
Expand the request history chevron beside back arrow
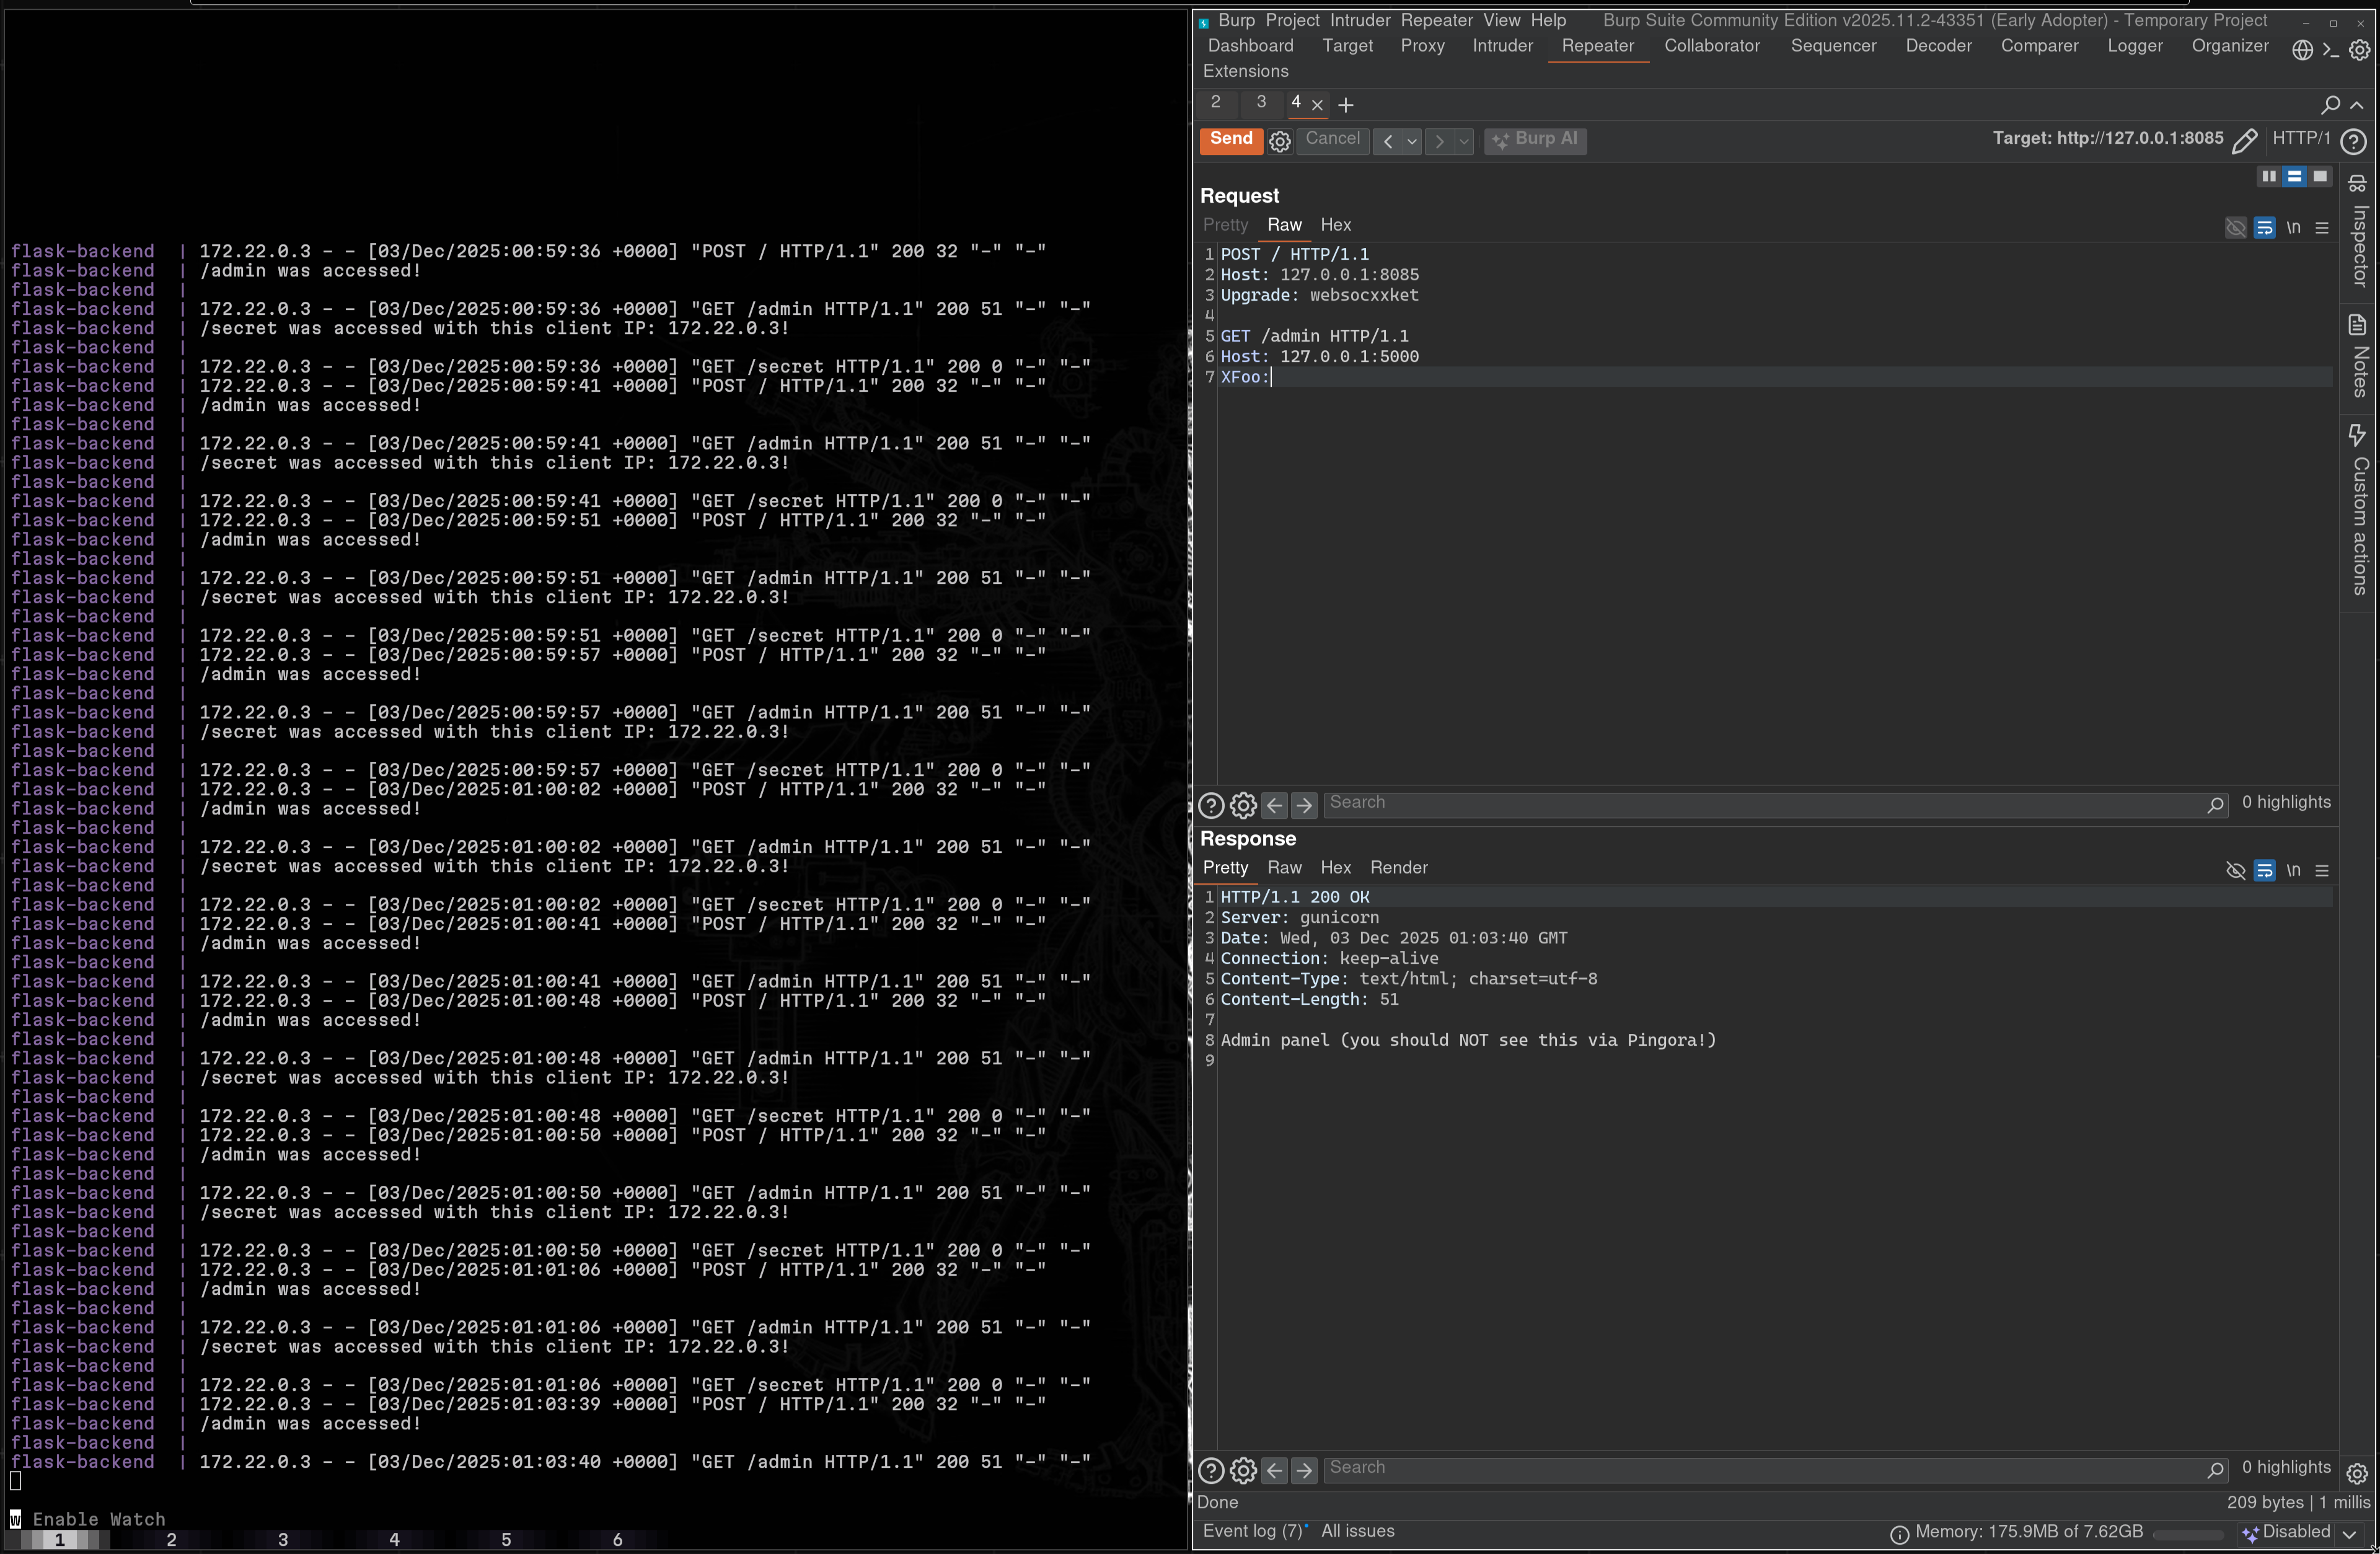(x=1412, y=141)
